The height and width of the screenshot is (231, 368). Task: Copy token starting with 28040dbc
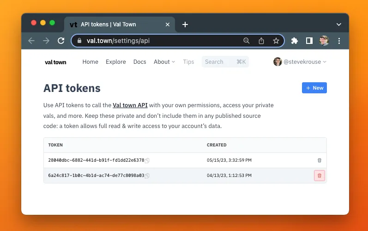[x=147, y=161]
